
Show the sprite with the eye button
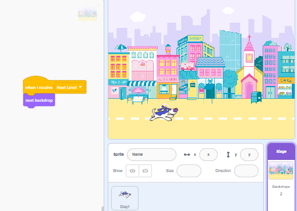point(132,171)
